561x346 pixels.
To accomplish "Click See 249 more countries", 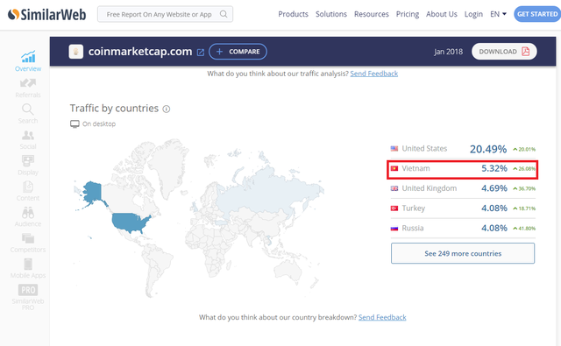I will (x=463, y=253).
